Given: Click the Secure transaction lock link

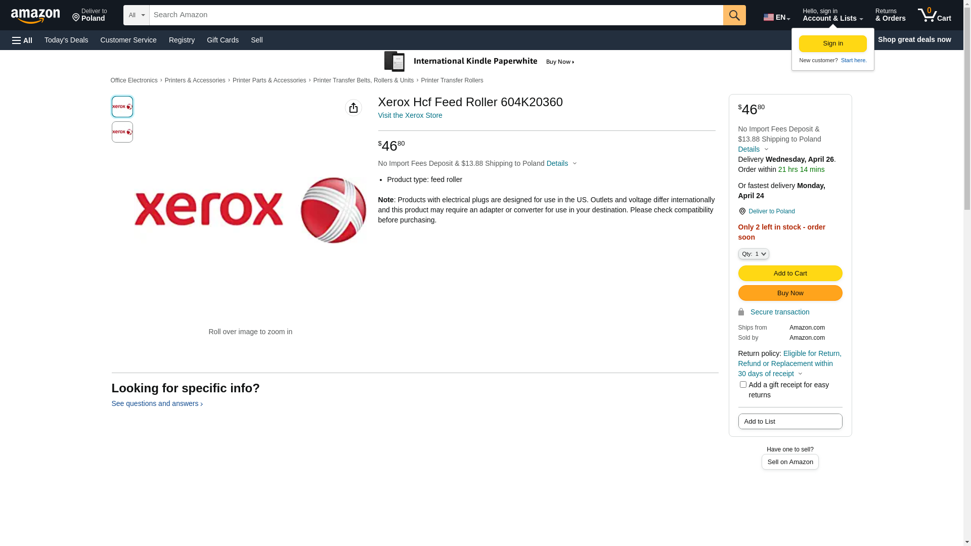Looking at the screenshot, I should [779, 312].
